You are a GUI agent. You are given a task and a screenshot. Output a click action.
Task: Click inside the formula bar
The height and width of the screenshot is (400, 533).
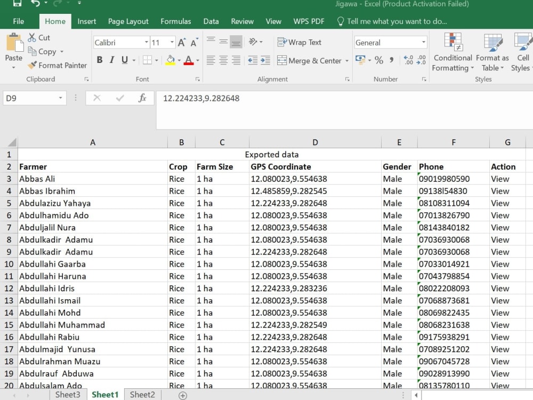[266, 99]
